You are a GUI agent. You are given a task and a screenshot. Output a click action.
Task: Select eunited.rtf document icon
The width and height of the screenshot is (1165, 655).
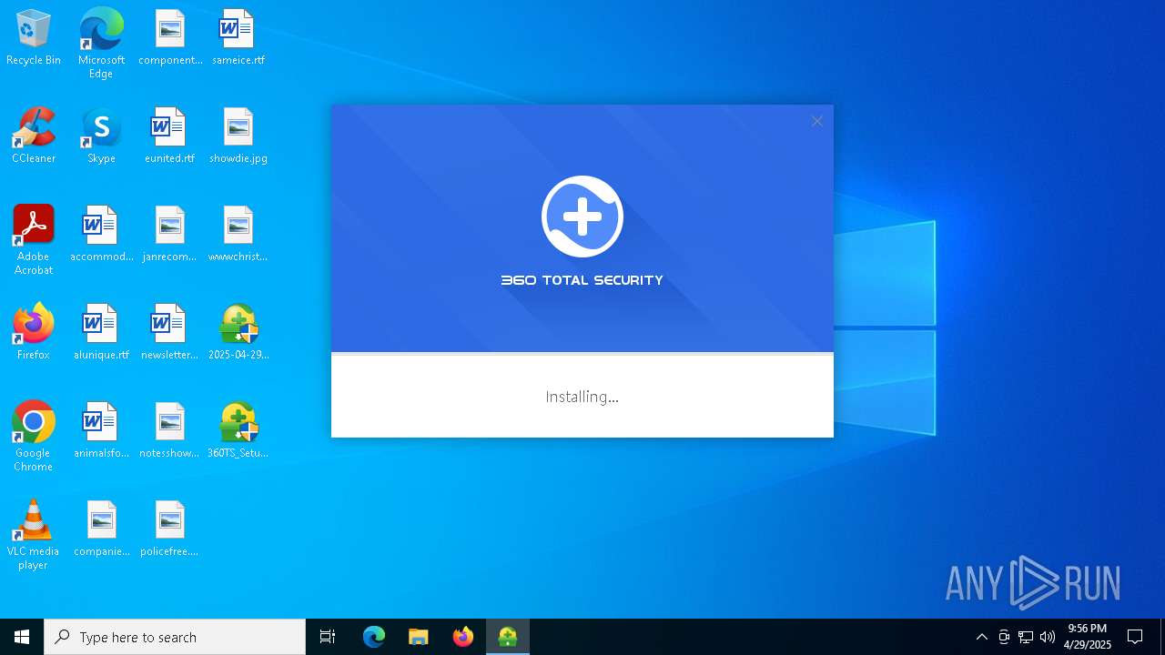point(170,136)
